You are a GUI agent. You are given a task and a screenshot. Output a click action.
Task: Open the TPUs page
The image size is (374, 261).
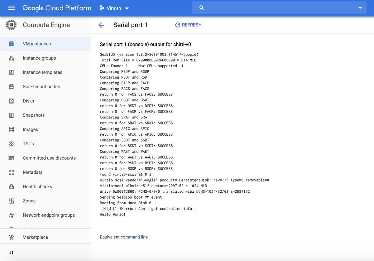(x=28, y=144)
